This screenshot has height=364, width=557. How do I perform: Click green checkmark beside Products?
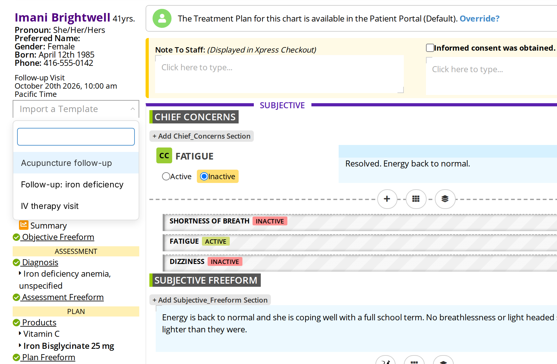16,323
